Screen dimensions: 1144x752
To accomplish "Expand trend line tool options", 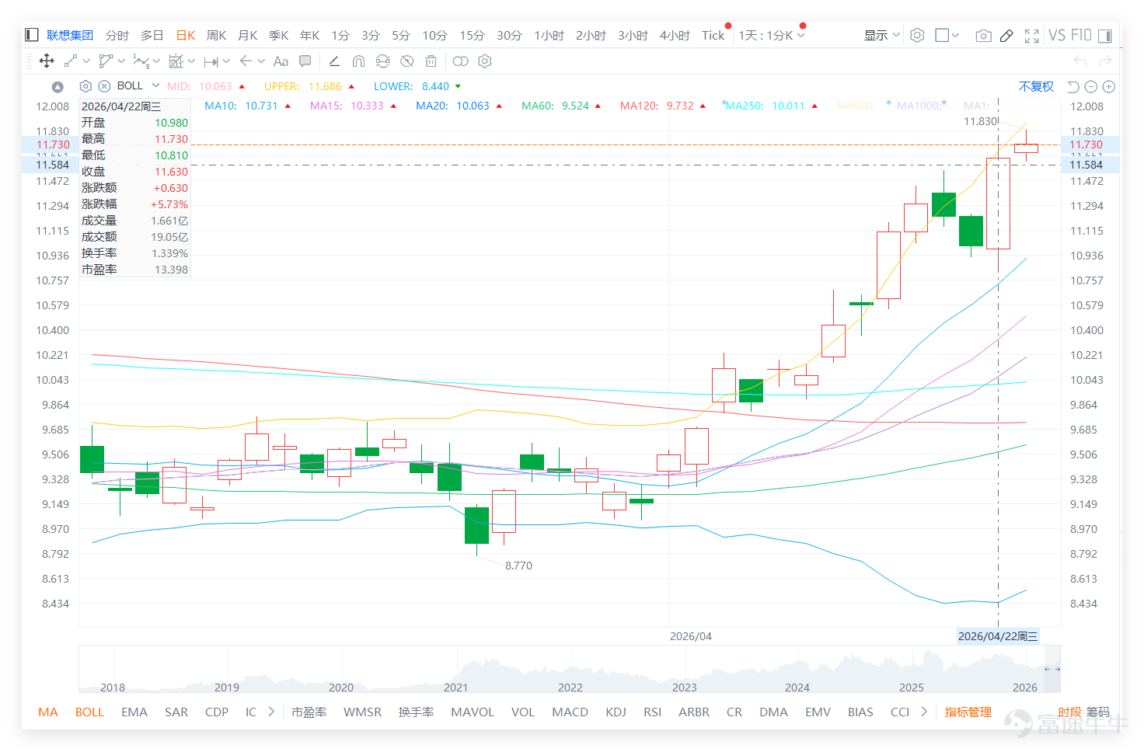I will pos(86,61).
